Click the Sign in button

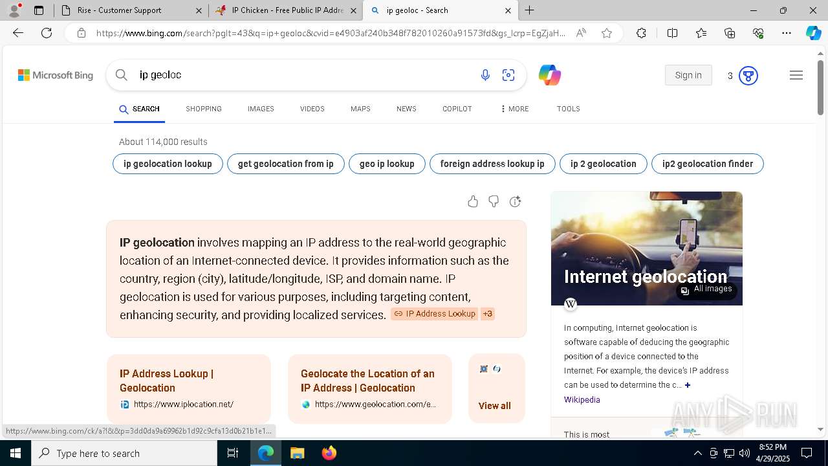(x=688, y=75)
